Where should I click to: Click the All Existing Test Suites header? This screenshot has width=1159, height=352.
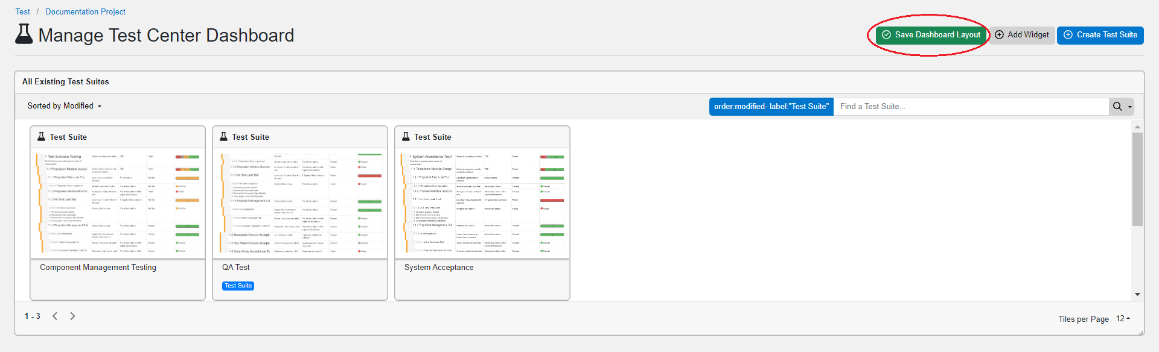point(66,82)
